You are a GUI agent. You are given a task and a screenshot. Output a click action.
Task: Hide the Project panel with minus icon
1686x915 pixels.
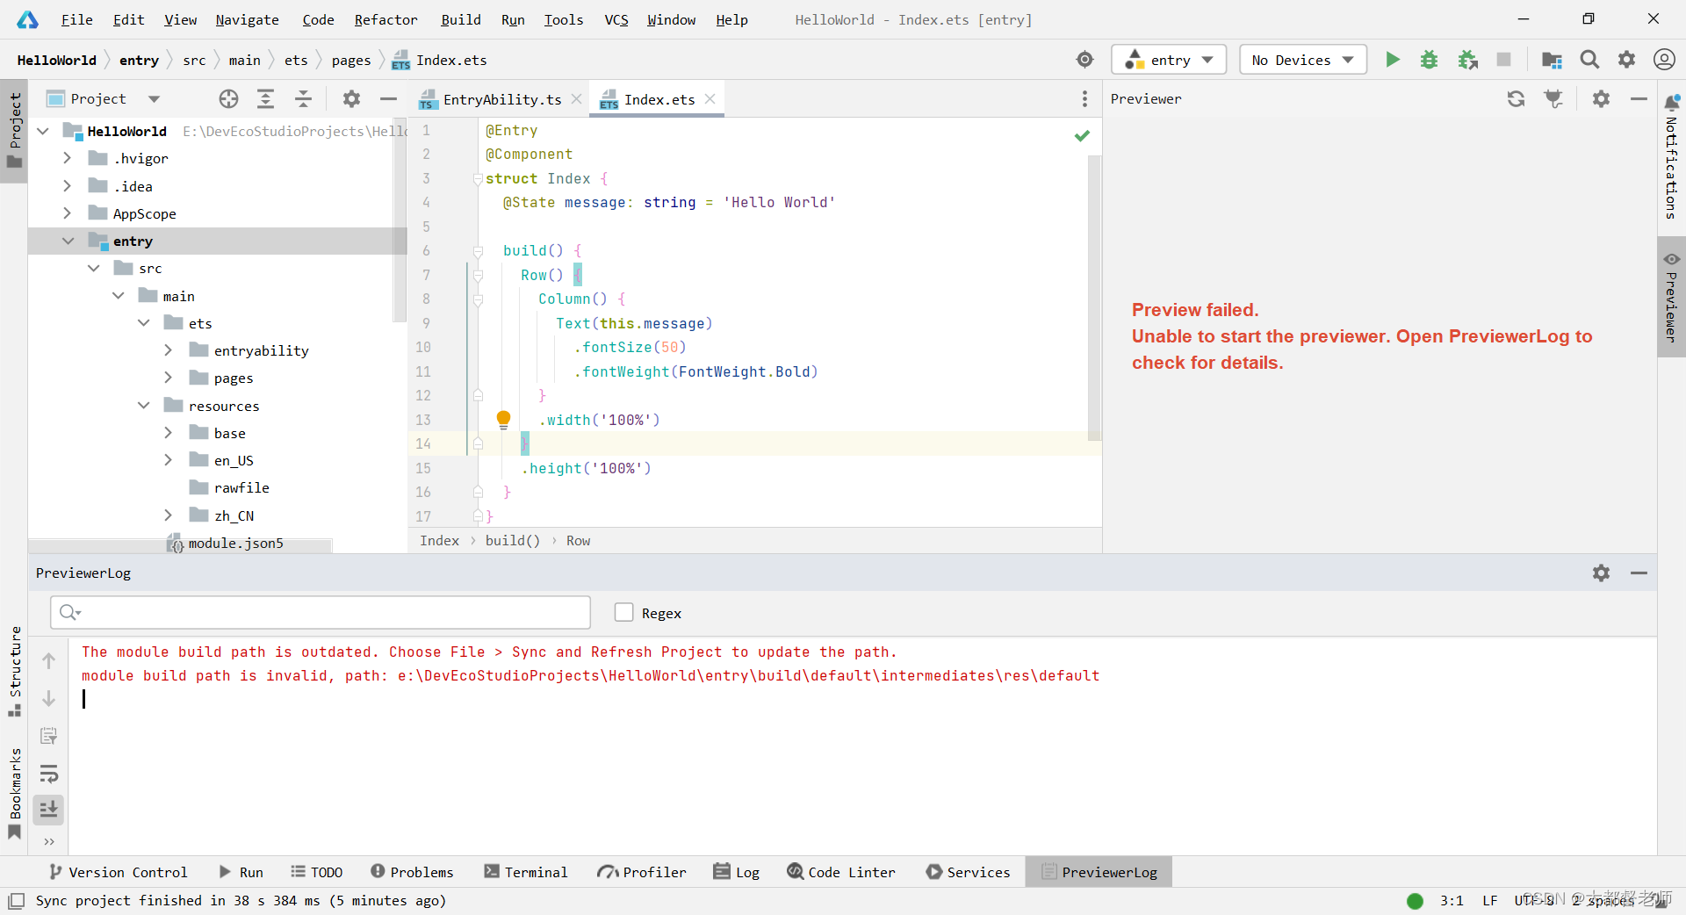(x=388, y=99)
